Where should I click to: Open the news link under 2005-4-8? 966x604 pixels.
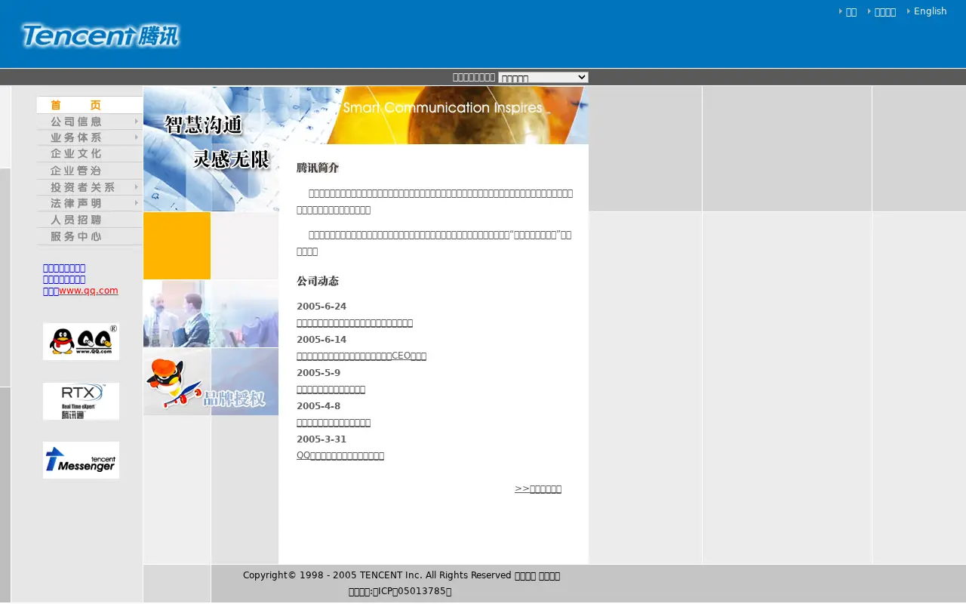coord(334,423)
